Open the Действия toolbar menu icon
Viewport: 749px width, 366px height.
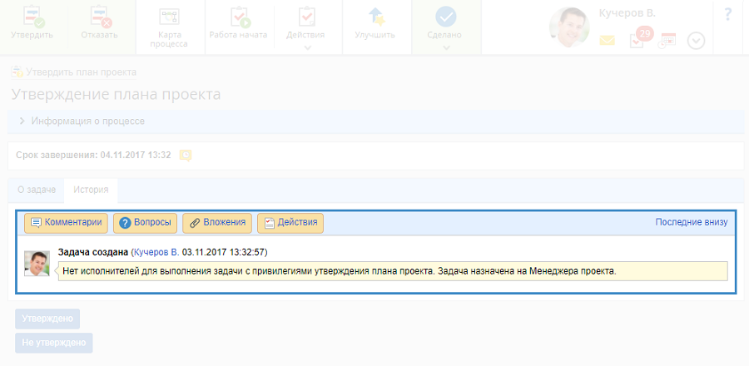click(306, 17)
